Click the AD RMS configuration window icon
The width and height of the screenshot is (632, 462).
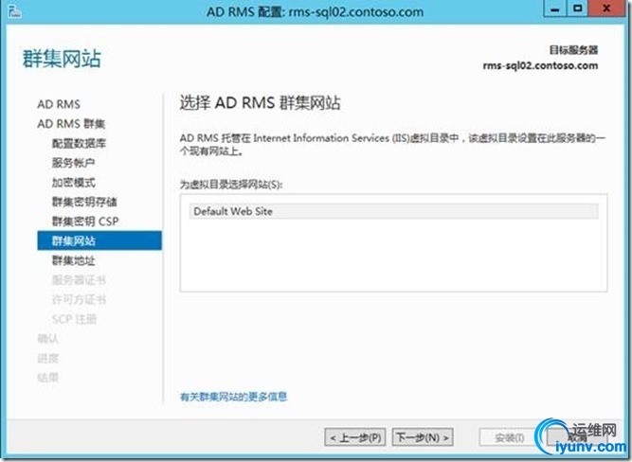pyautogui.click(x=14, y=11)
